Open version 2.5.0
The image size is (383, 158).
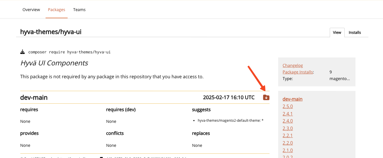click(x=288, y=106)
